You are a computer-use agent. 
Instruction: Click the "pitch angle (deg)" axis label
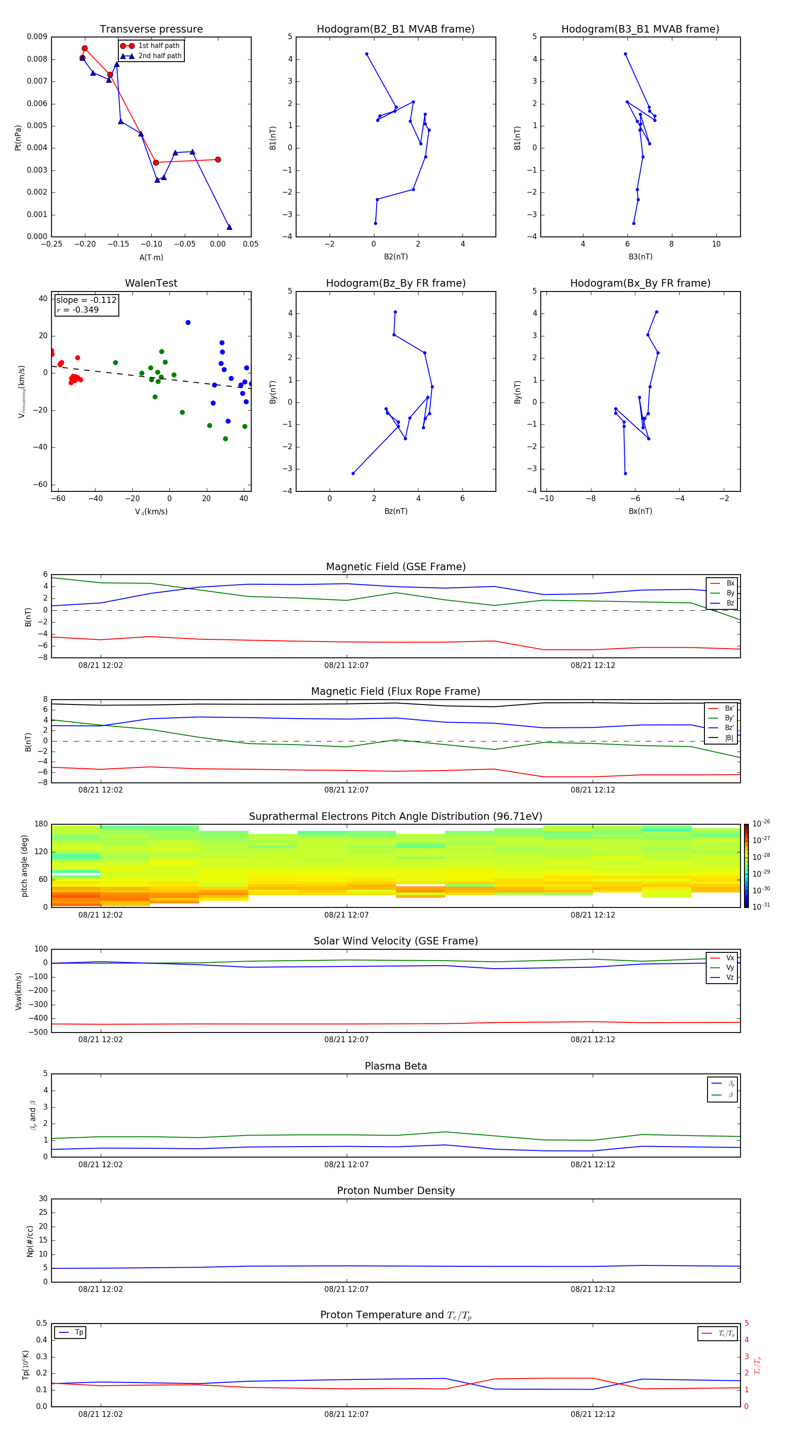point(24,866)
